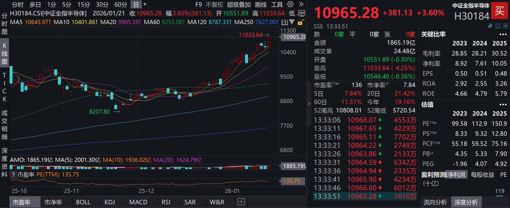Click the double-arrow more tools icon
The width and height of the screenshot is (510, 208).
(301, 5)
